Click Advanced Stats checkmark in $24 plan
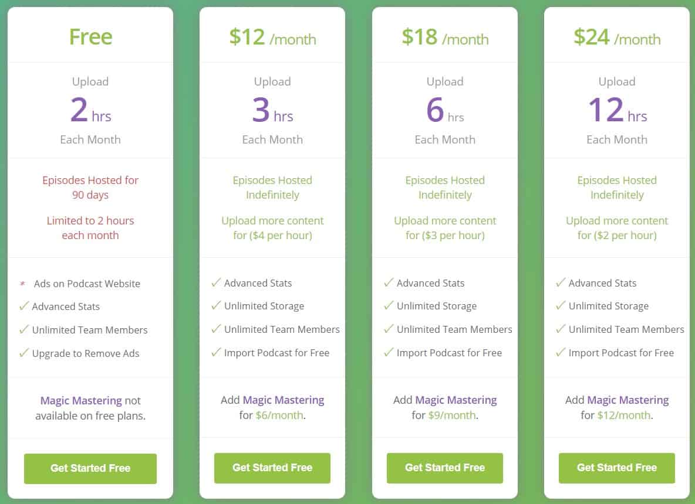This screenshot has height=504, width=695. click(x=561, y=282)
